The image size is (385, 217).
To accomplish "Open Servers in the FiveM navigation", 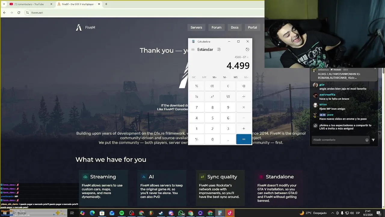I will tap(196, 27).
